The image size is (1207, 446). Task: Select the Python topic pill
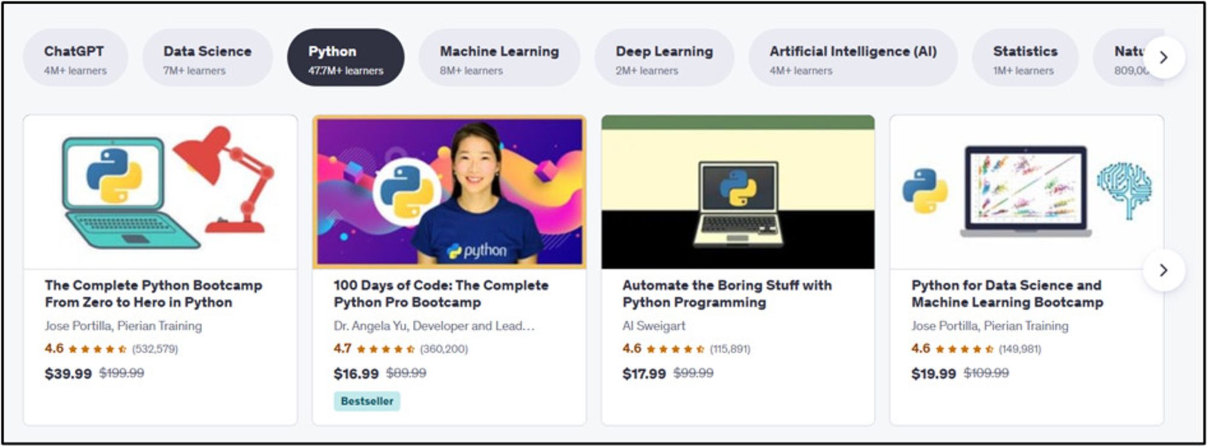pyautogui.click(x=346, y=57)
